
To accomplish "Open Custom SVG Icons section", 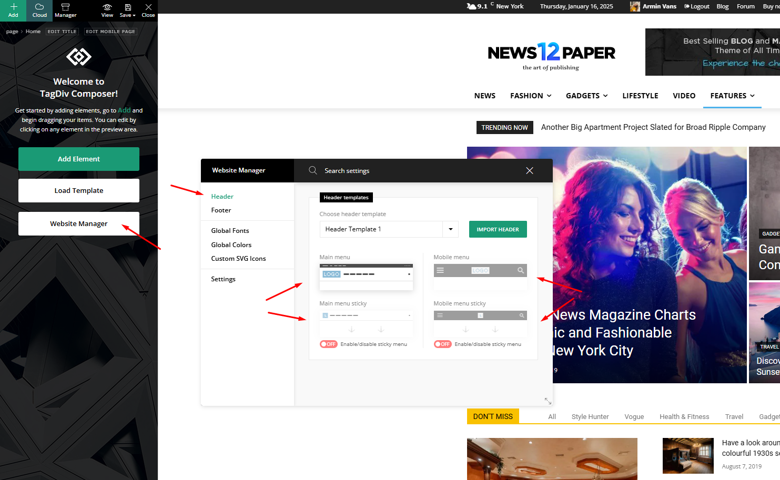I will pyautogui.click(x=238, y=259).
